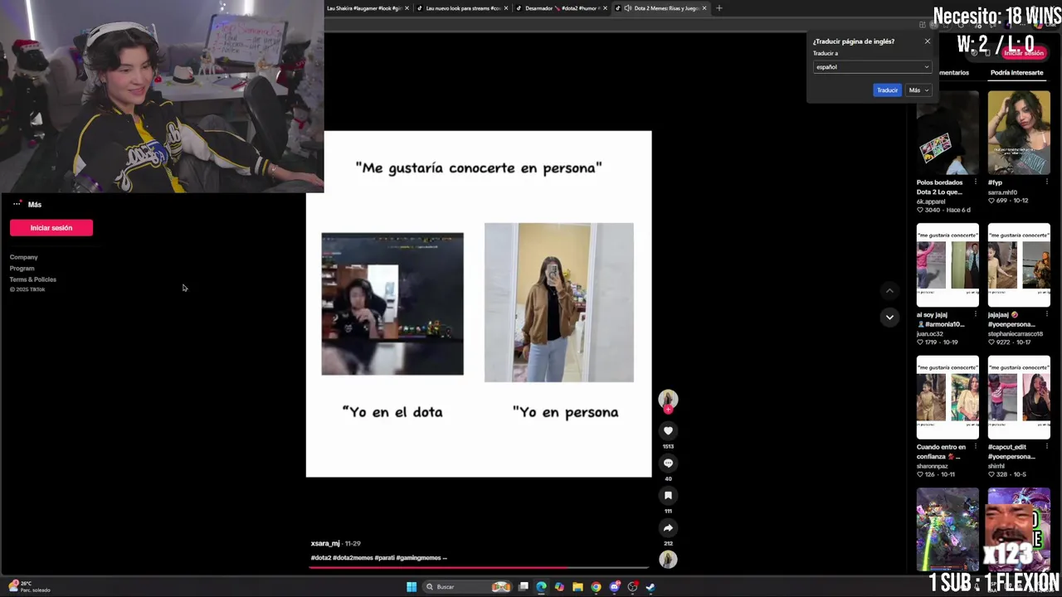
Task: Open Microsoft Edge from the taskbar
Action: tap(541, 587)
